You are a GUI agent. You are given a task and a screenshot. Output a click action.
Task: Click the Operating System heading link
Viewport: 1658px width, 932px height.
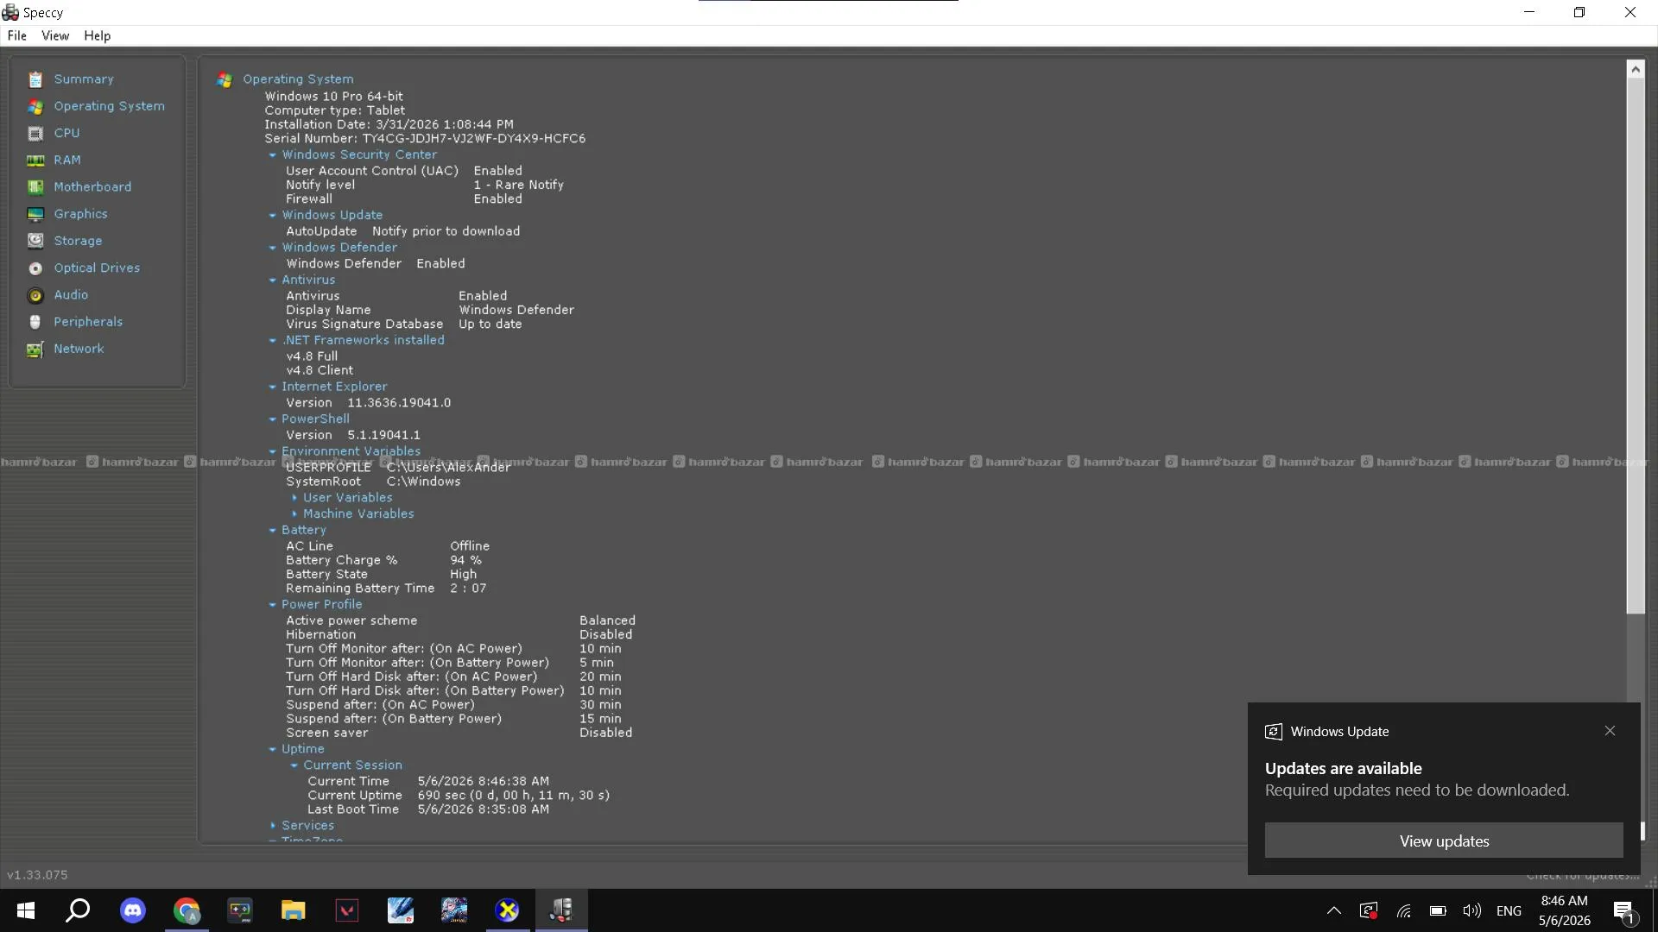(x=298, y=79)
